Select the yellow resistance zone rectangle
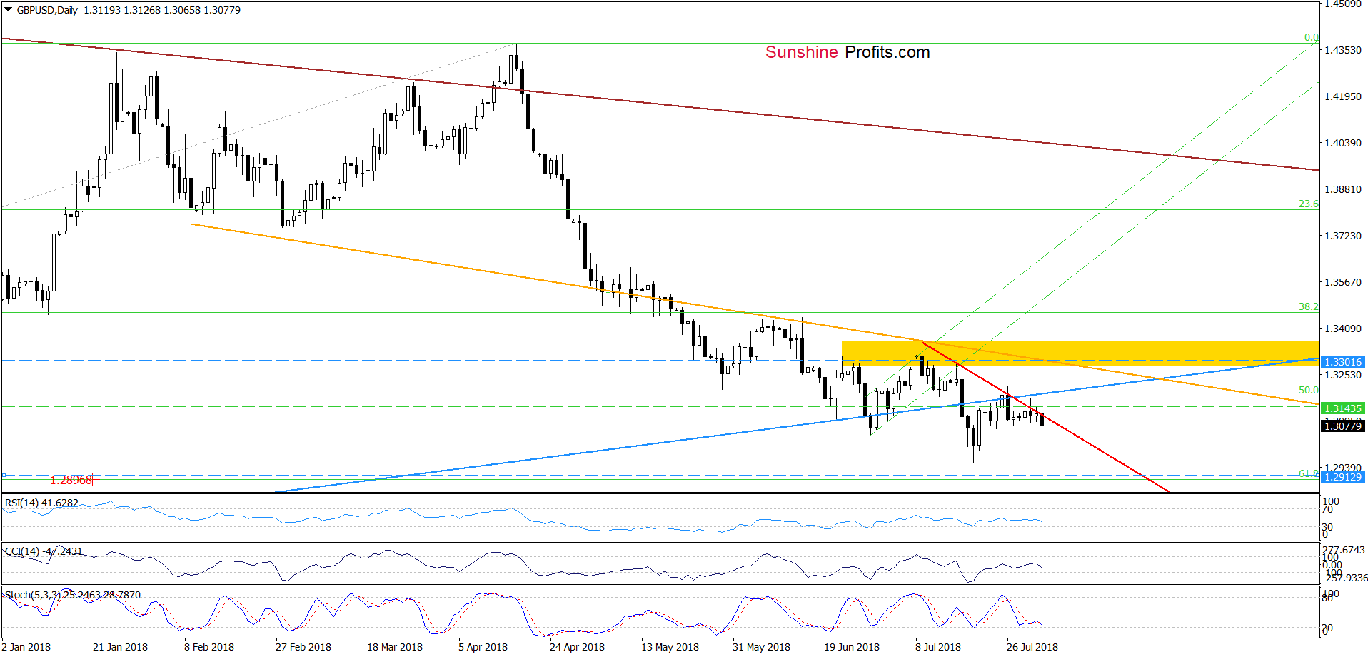This screenshot has height=657, width=1368. click(1080, 353)
